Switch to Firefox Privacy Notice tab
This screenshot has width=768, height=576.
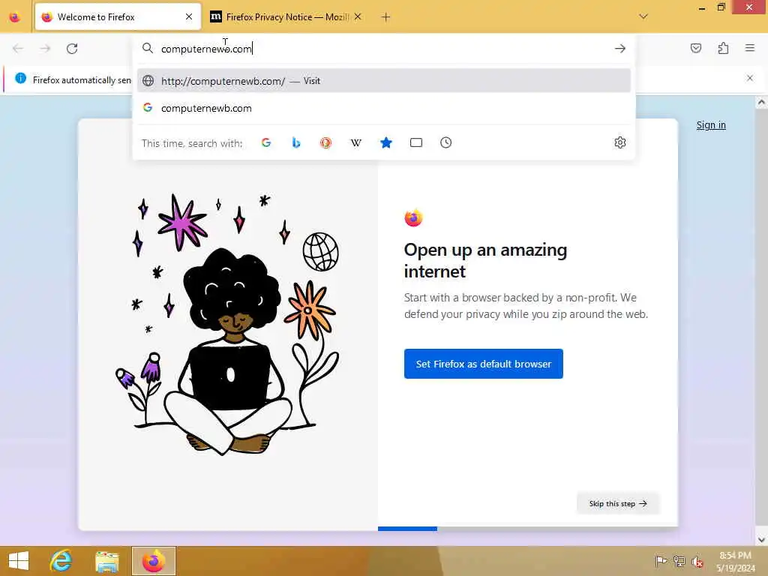(x=287, y=17)
